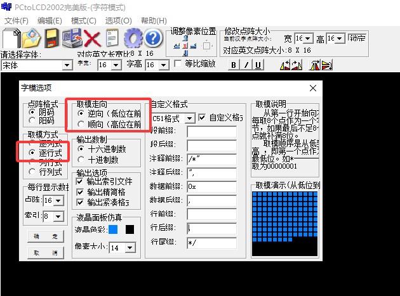400x296 pixels.
Task: Open the 宋体 font dropdown
Action: coord(67,65)
